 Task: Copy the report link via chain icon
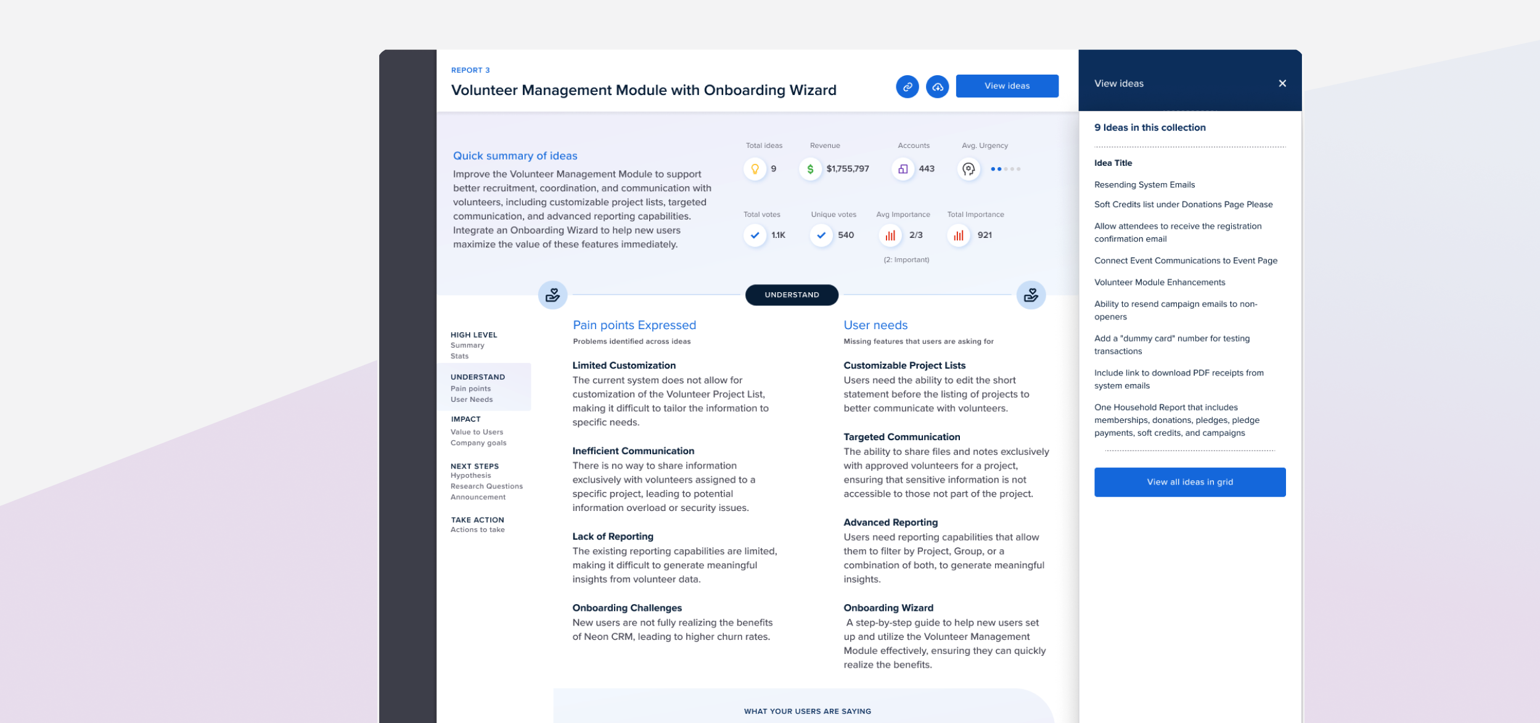tap(907, 86)
